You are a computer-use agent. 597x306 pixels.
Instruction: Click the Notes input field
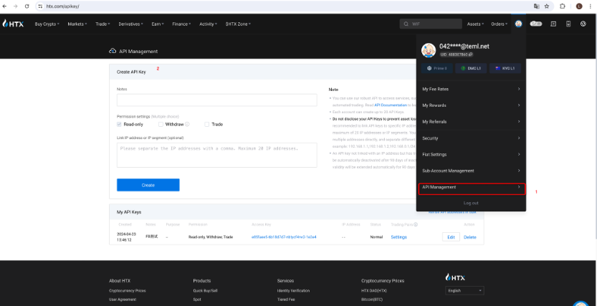coord(216,100)
